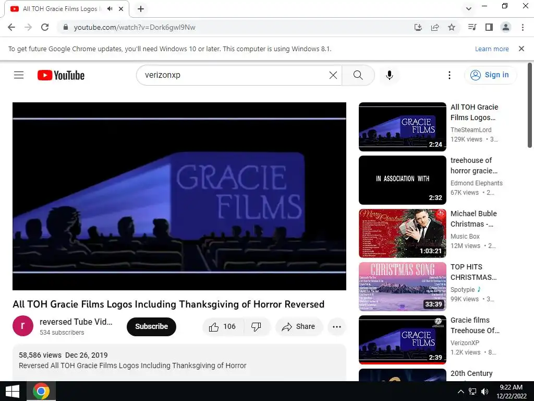Open a new browser tab

141,9
